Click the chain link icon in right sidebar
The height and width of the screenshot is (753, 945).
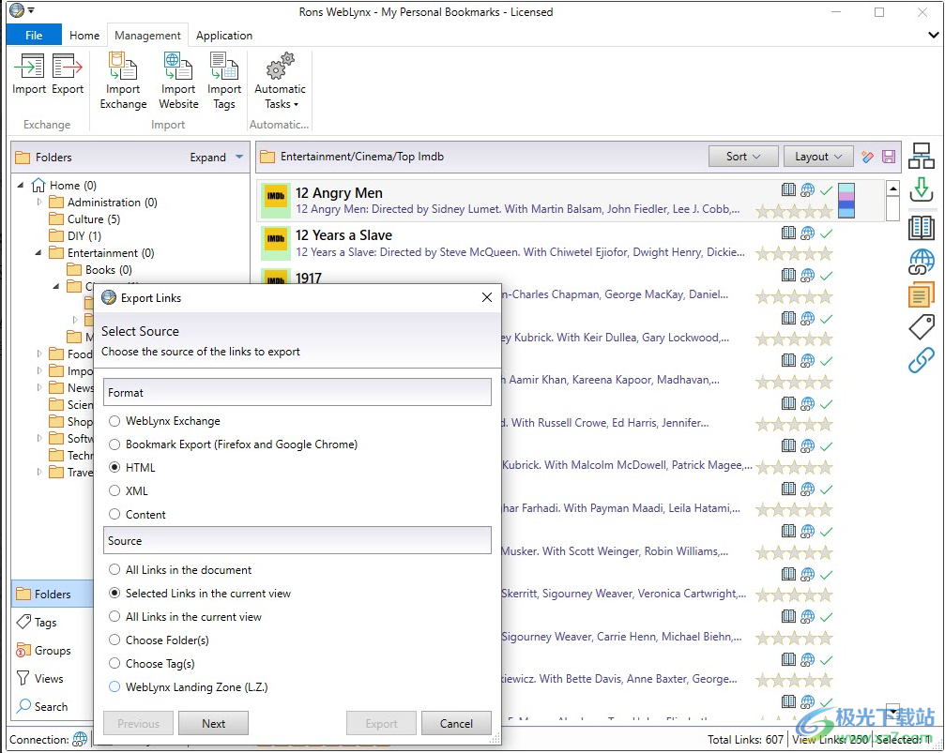(x=922, y=359)
